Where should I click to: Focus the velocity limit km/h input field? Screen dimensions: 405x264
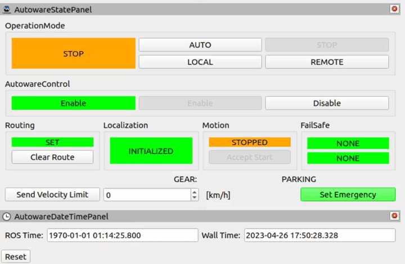pos(147,195)
